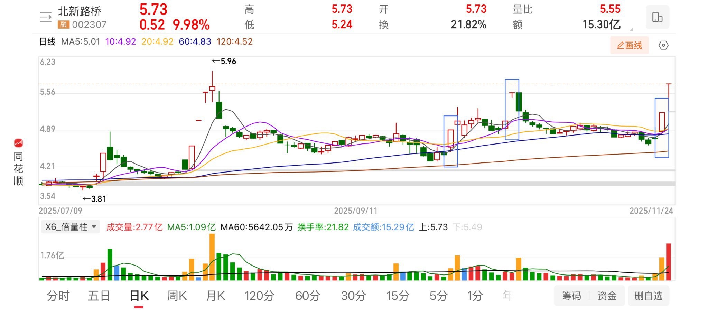Open the 筹码 chip distribution button
This screenshot has height=326, width=708.
pos(571,296)
